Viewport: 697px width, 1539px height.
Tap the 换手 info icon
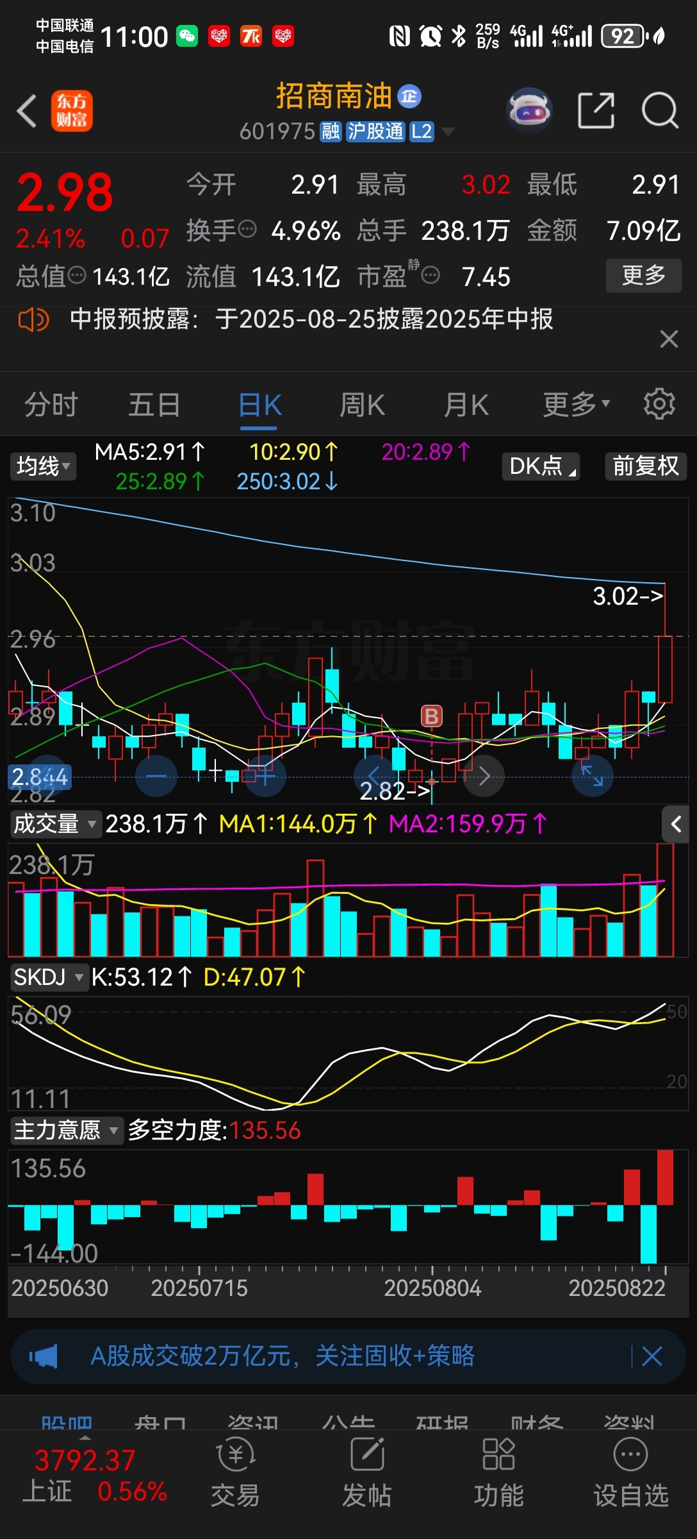click(247, 229)
